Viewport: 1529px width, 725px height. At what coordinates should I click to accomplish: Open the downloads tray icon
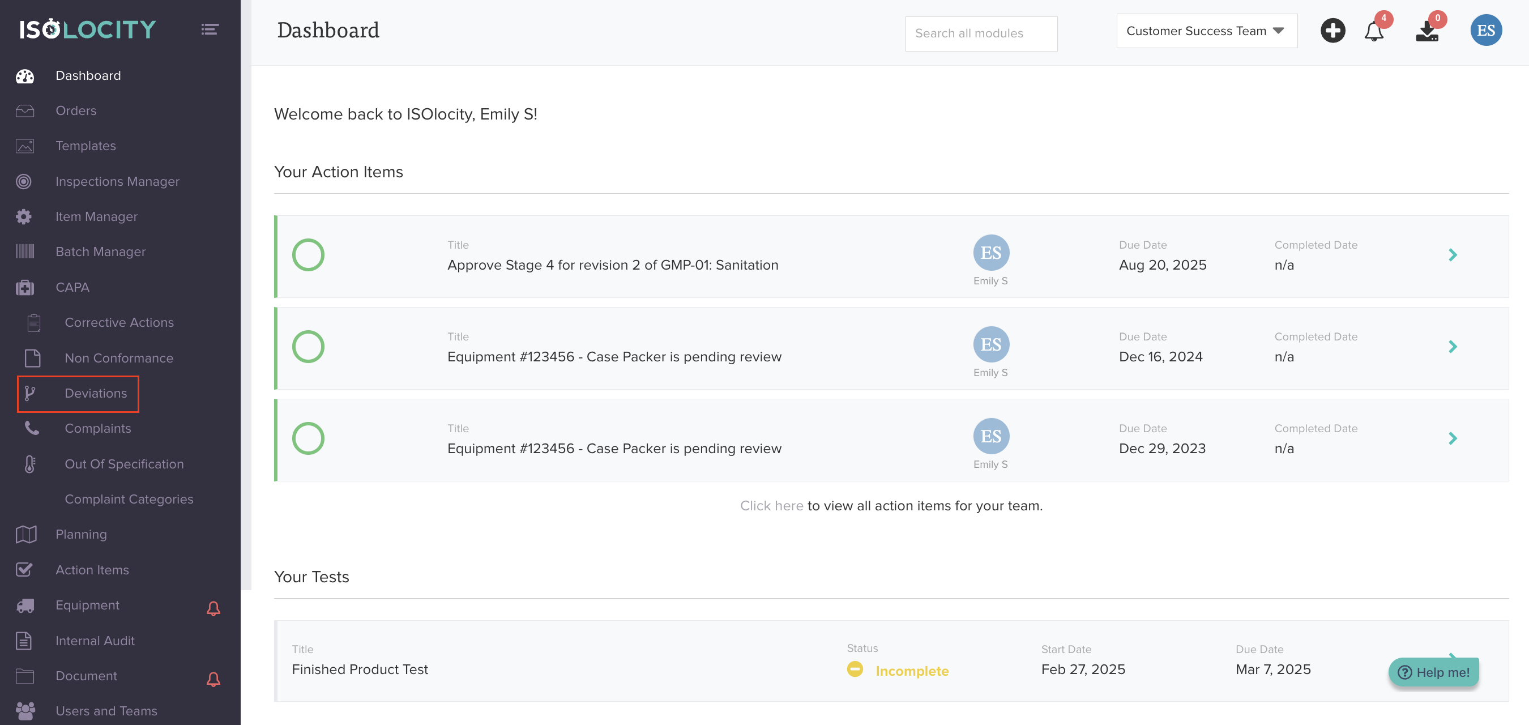click(1427, 32)
